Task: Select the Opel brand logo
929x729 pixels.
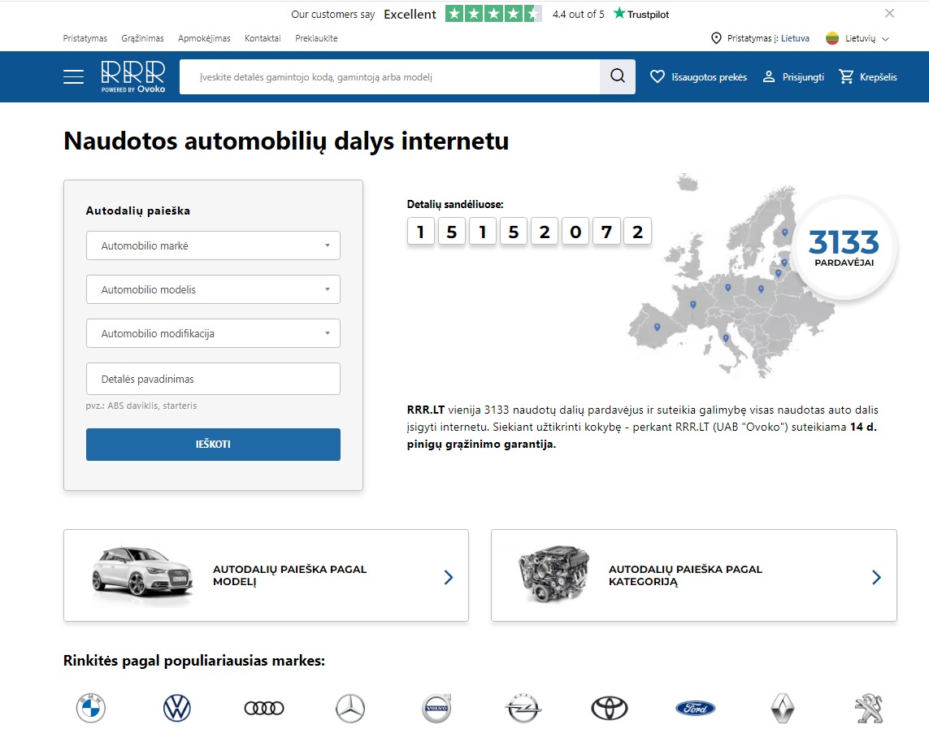Action: tap(523, 708)
